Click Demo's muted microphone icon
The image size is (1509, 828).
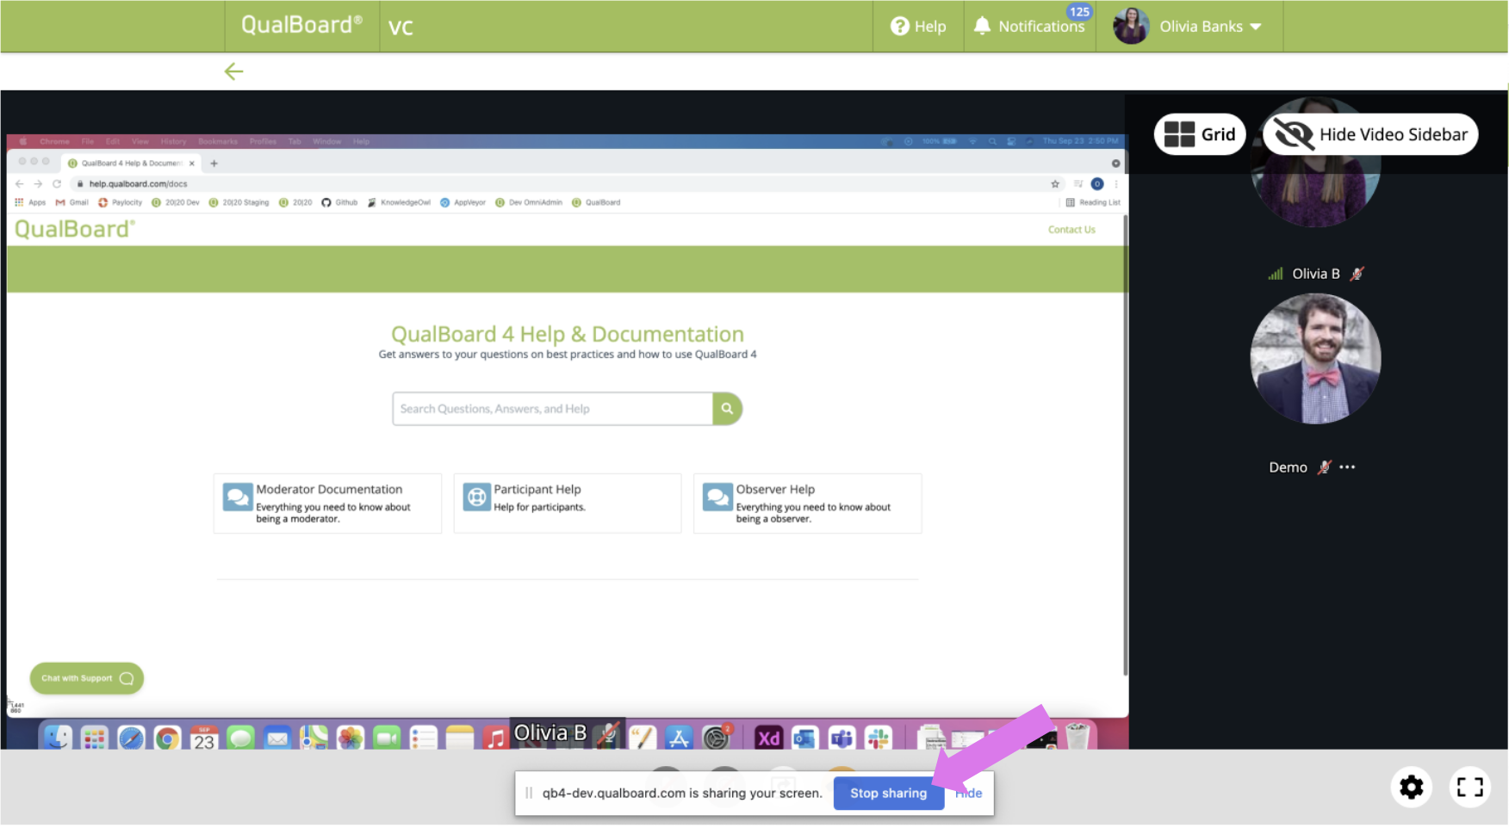click(x=1325, y=467)
